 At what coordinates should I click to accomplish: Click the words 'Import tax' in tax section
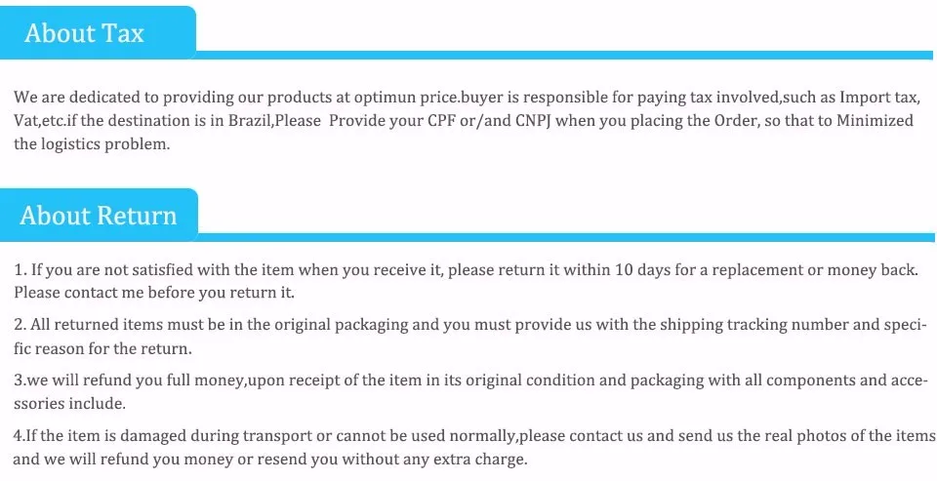[876, 97]
